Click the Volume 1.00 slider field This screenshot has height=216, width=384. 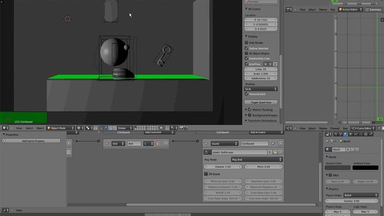pyautogui.click(x=223, y=167)
